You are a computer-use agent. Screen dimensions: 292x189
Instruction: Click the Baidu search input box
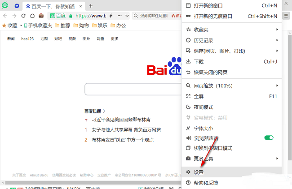pos(133,89)
